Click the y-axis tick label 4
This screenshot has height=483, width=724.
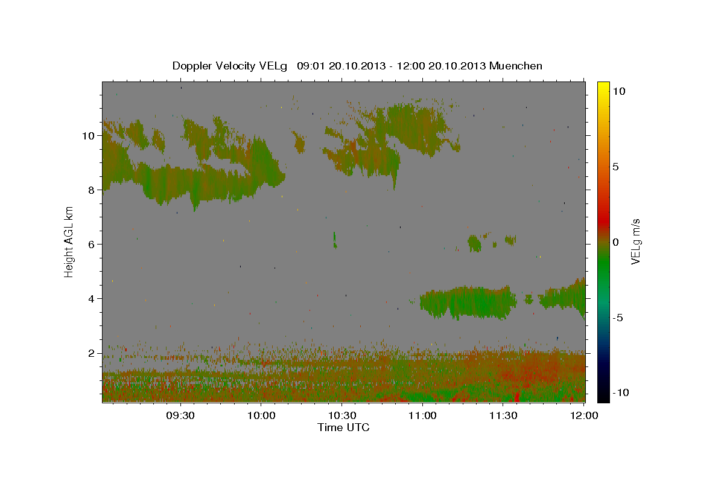point(92,299)
